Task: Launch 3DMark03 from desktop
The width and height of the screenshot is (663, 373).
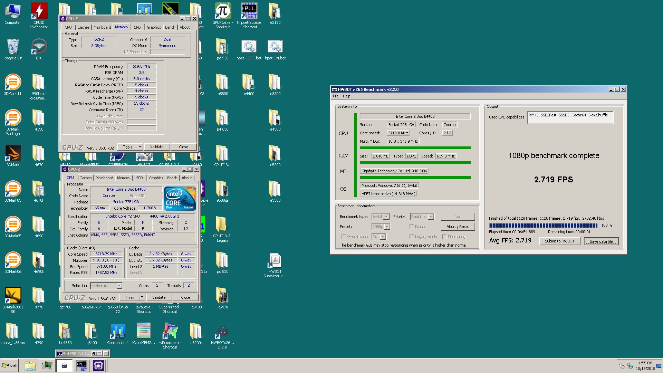Action: pos(13,191)
